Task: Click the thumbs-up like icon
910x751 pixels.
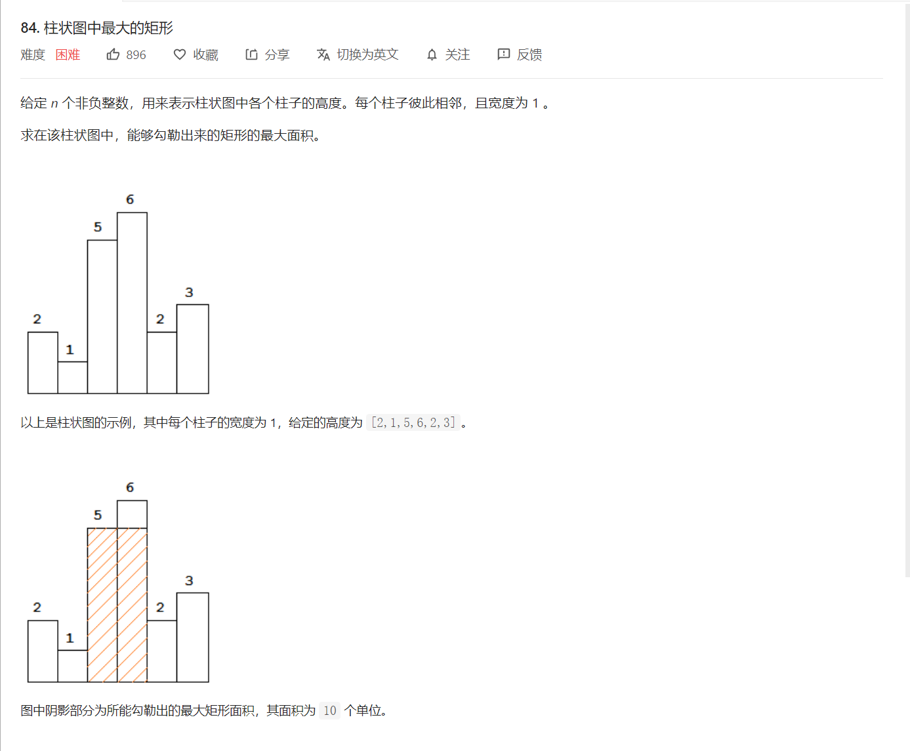Action: [113, 54]
